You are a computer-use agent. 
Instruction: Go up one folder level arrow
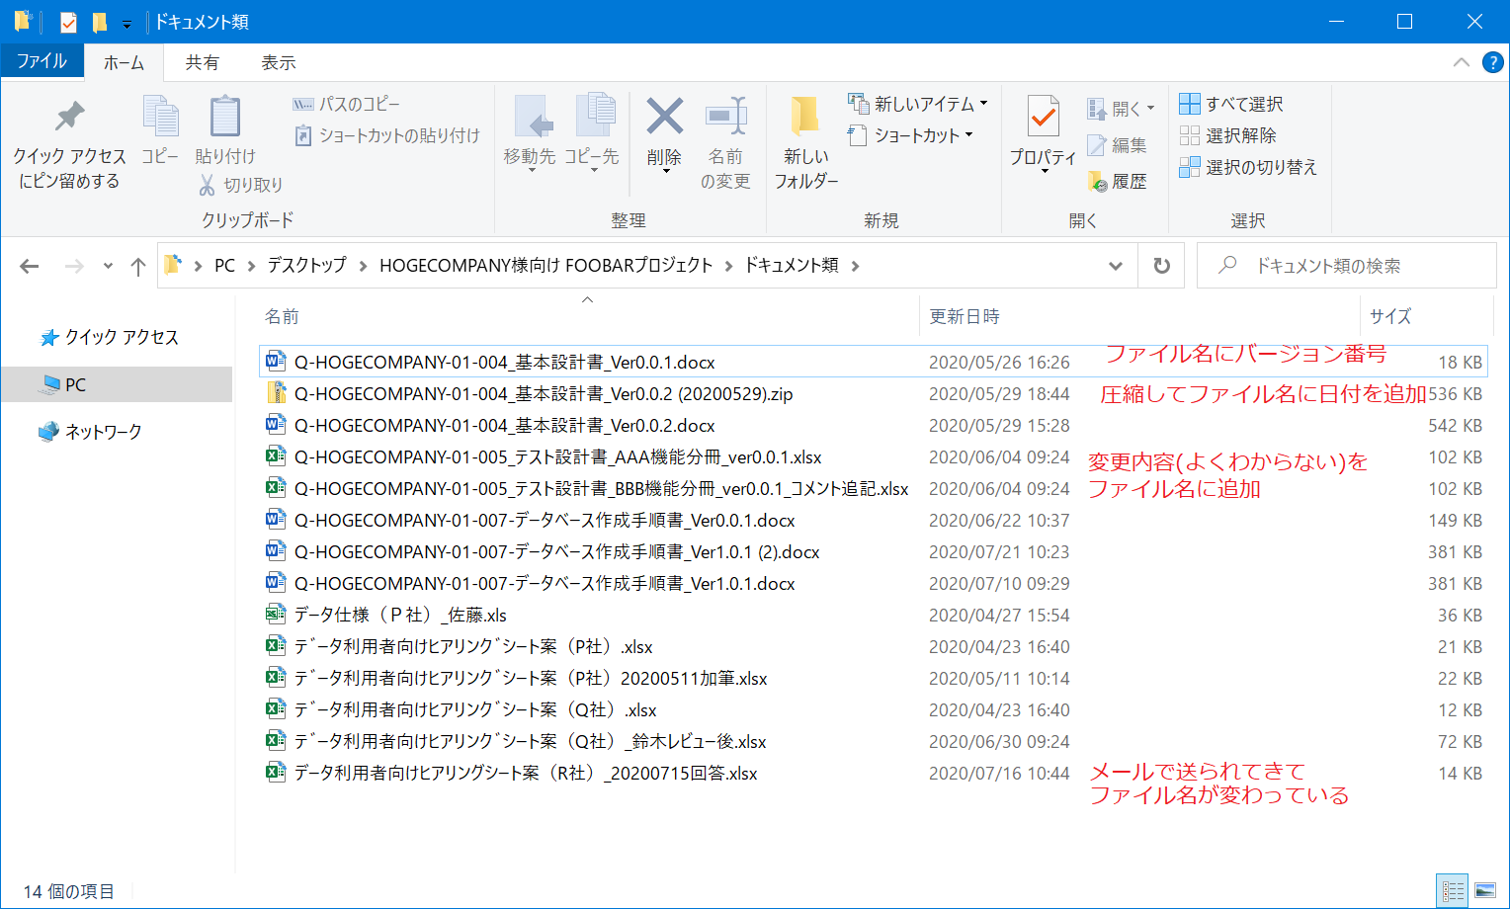(138, 266)
